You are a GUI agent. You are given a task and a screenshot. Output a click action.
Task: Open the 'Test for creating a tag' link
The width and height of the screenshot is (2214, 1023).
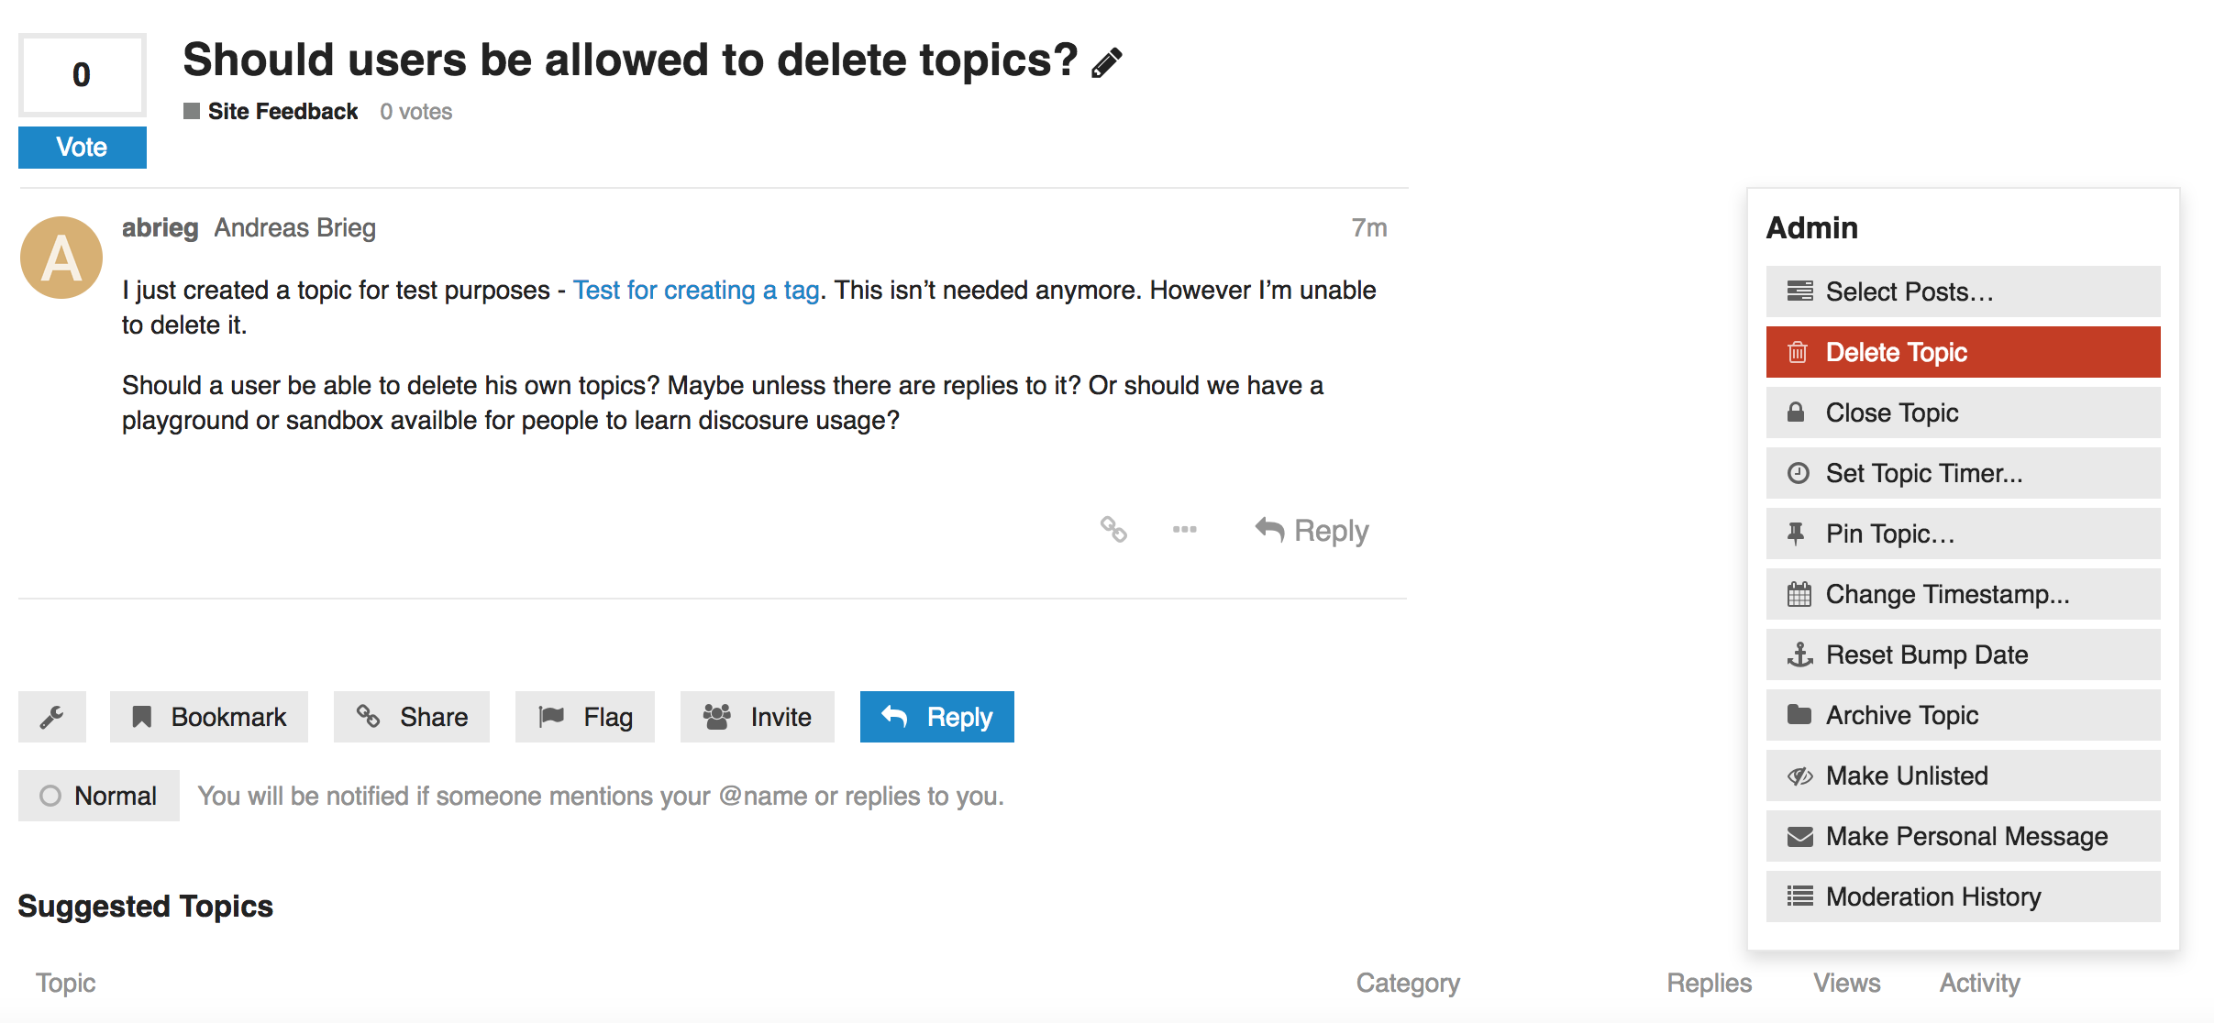(696, 291)
